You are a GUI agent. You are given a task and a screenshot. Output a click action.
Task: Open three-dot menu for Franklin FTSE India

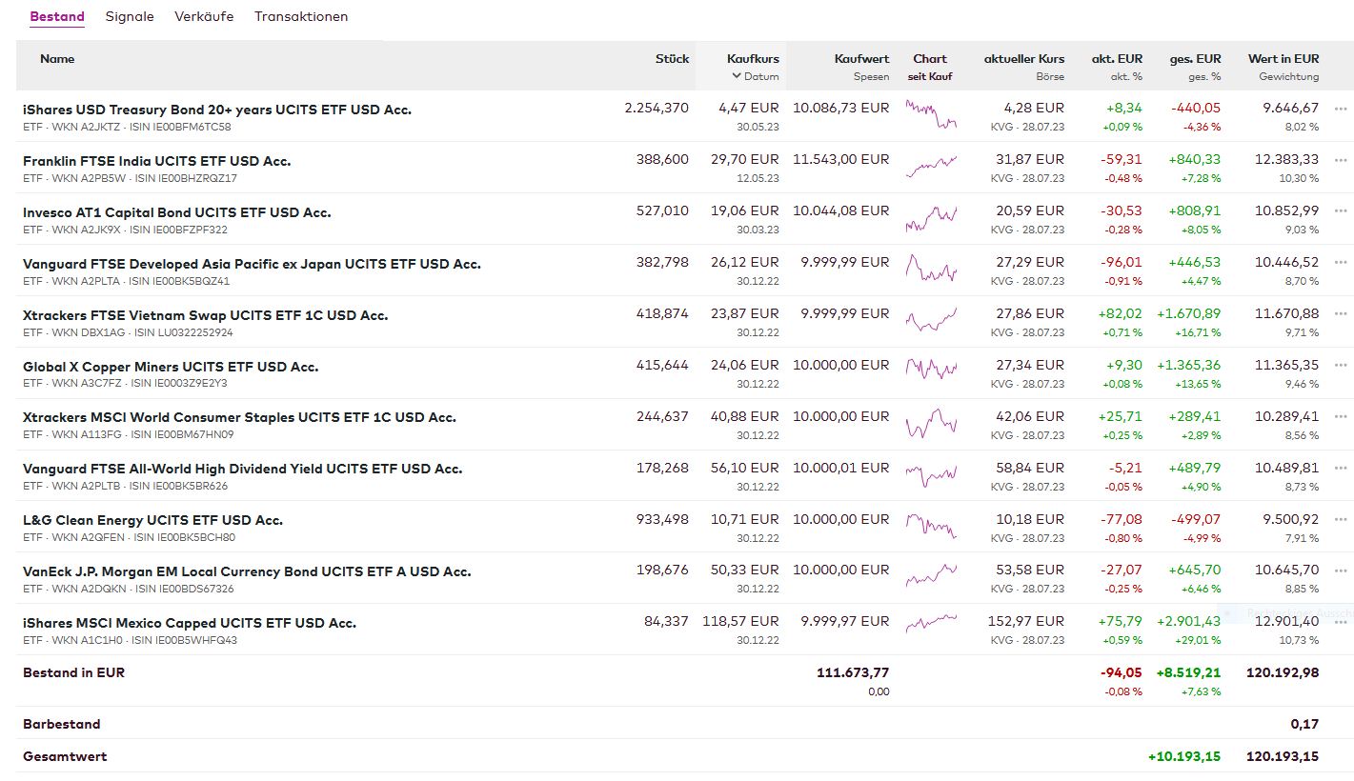[1341, 160]
